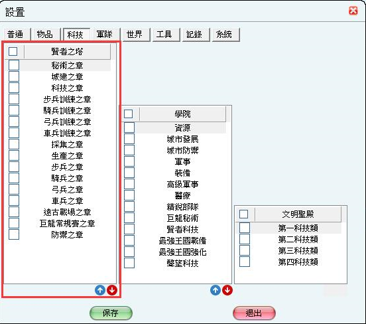Toggle select-all checkbox beside 文明聖殿 header
This screenshot has width=366, height=324.
243,214
